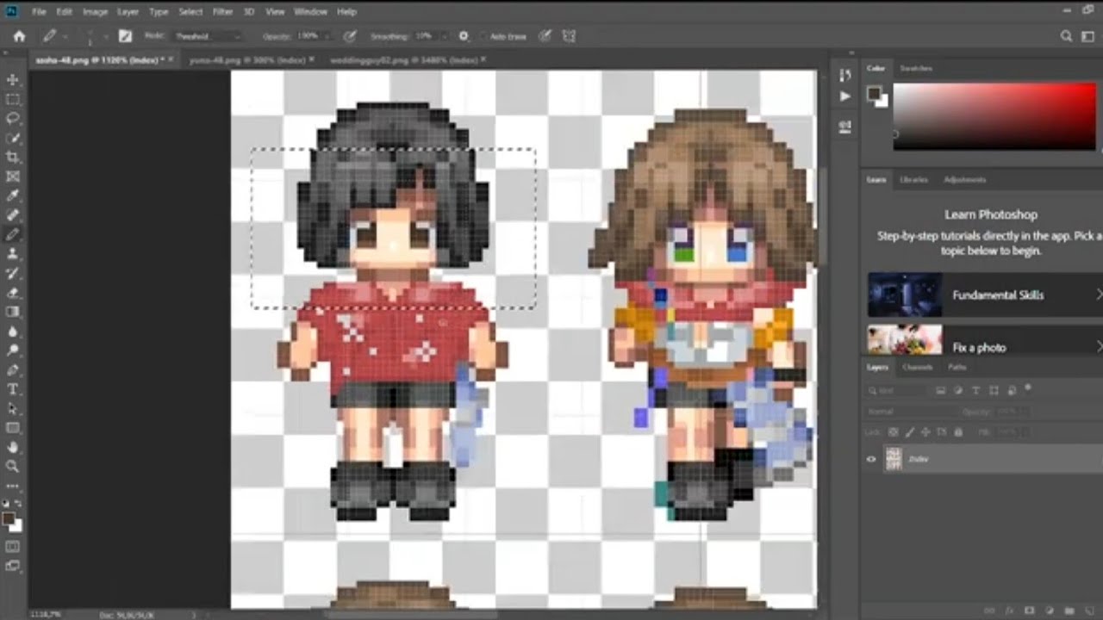The height and width of the screenshot is (620, 1103).
Task: Select the Crop tool in toolbar
Action: pos(13,157)
